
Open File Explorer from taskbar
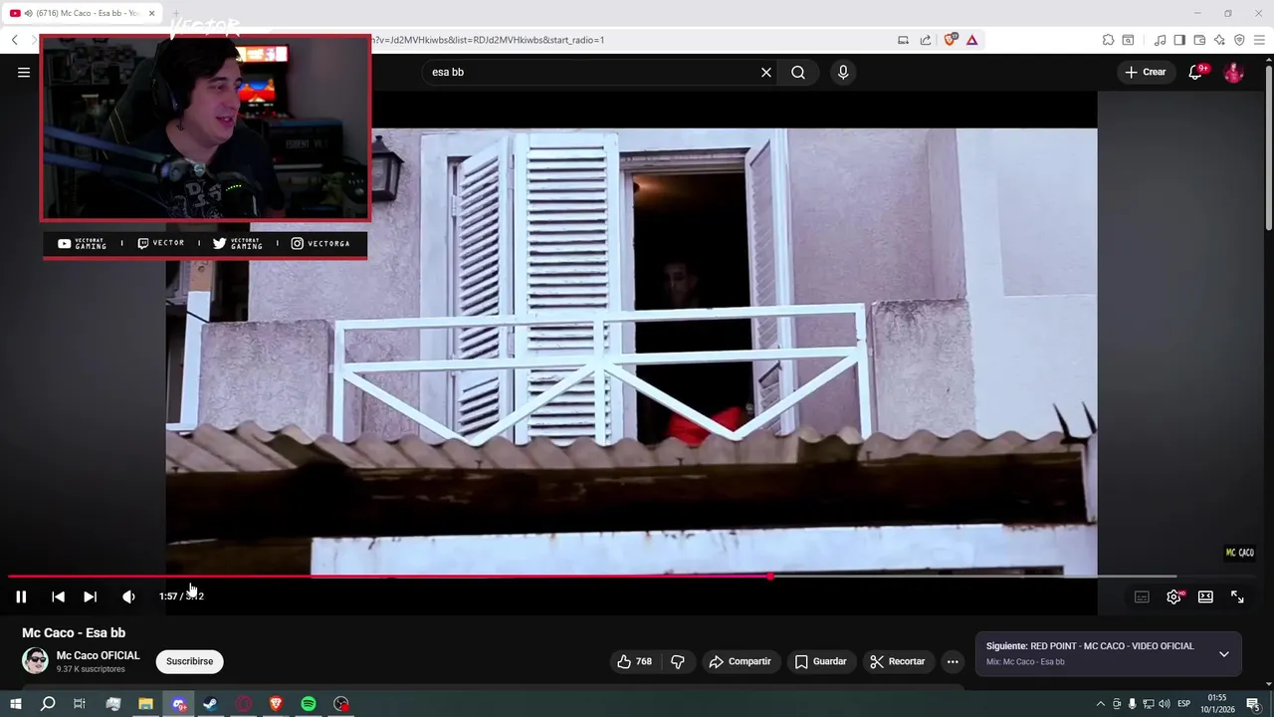[x=145, y=704]
